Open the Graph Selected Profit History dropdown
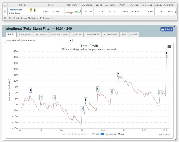This screenshot has height=142, width=179. click(47, 40)
